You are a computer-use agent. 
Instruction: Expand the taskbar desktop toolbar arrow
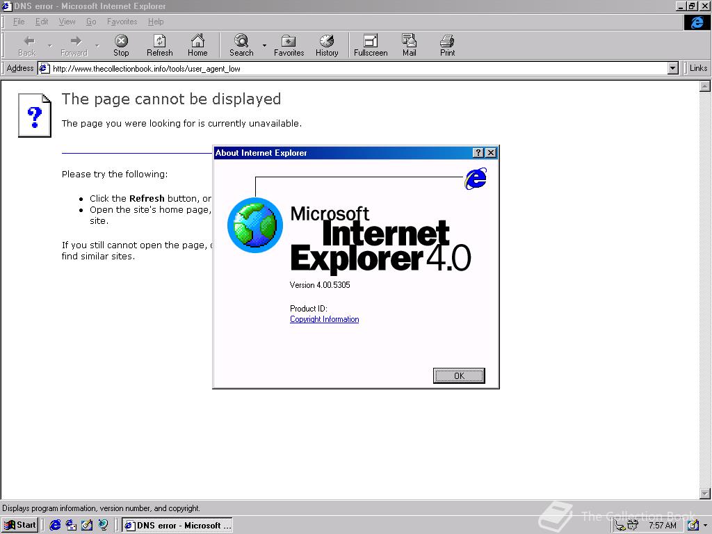705,526
